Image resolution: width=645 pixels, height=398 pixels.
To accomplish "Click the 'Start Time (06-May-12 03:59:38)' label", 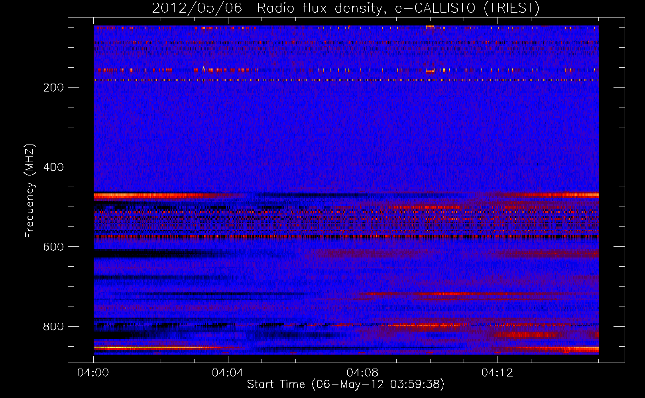I will [346, 384].
